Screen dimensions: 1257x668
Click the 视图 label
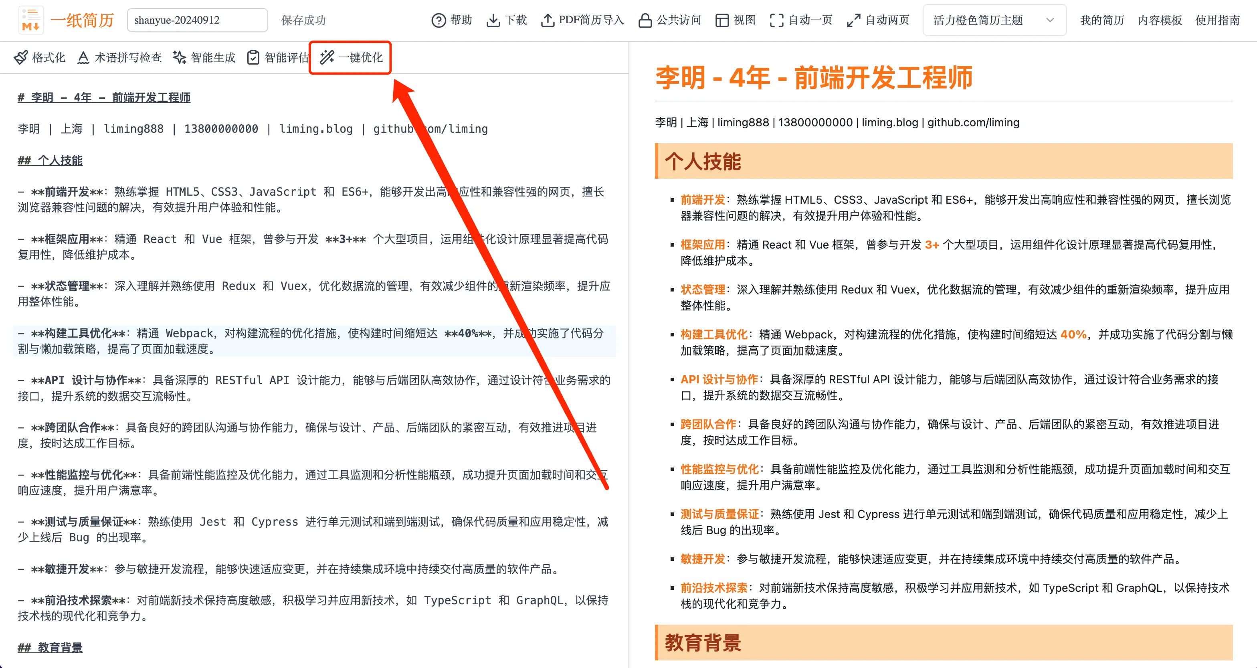tap(745, 20)
